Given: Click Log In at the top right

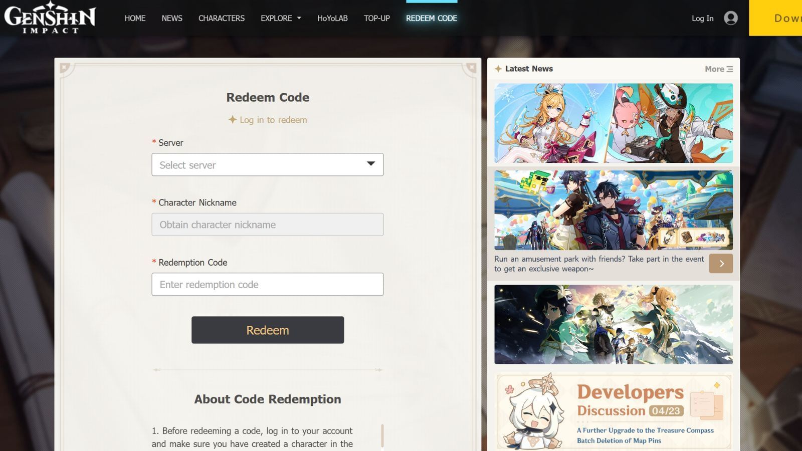Looking at the screenshot, I should (702, 18).
